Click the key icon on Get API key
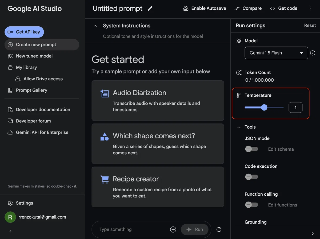The height and width of the screenshot is (239, 320). [10, 32]
